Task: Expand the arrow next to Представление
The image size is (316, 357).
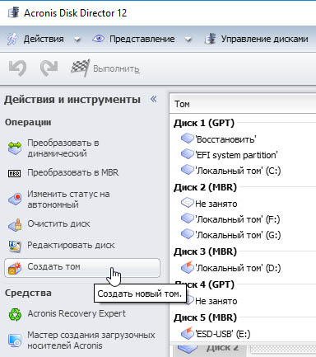Action: (x=188, y=40)
